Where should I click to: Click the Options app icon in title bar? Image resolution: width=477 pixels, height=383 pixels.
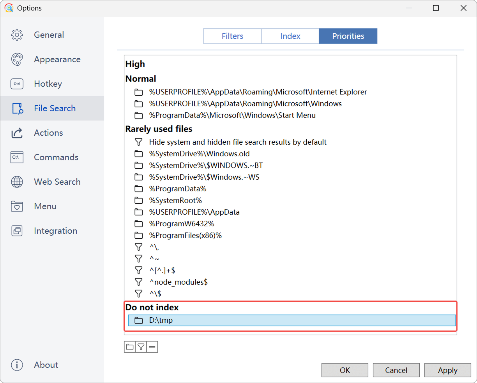(9, 8)
